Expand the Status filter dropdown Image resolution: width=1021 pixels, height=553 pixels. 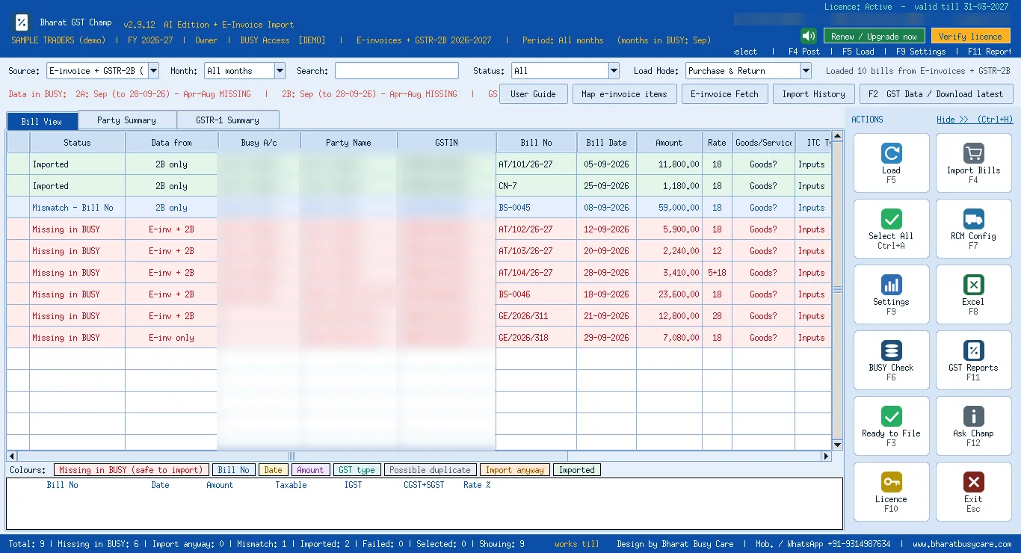[x=614, y=71]
